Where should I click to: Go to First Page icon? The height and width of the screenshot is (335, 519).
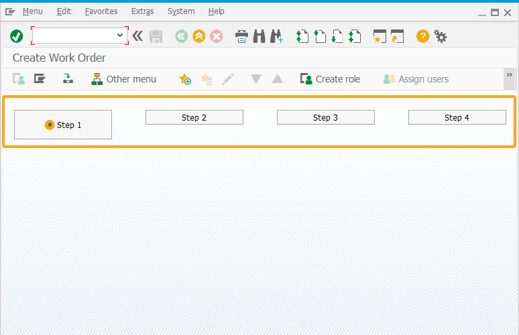[x=302, y=36]
